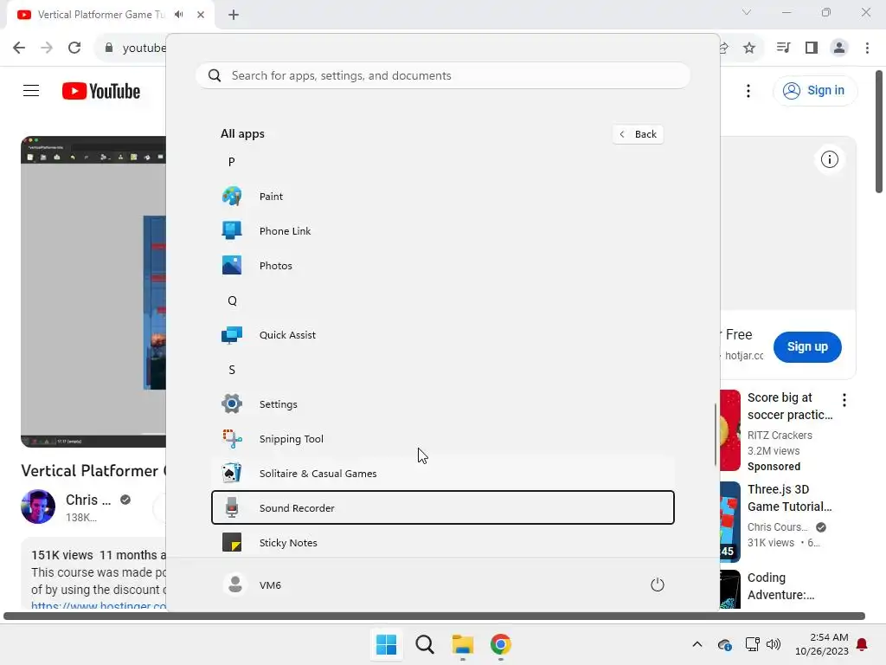This screenshot has width=886, height=665.
Task: Open File Explorer from taskbar
Action: click(x=463, y=644)
